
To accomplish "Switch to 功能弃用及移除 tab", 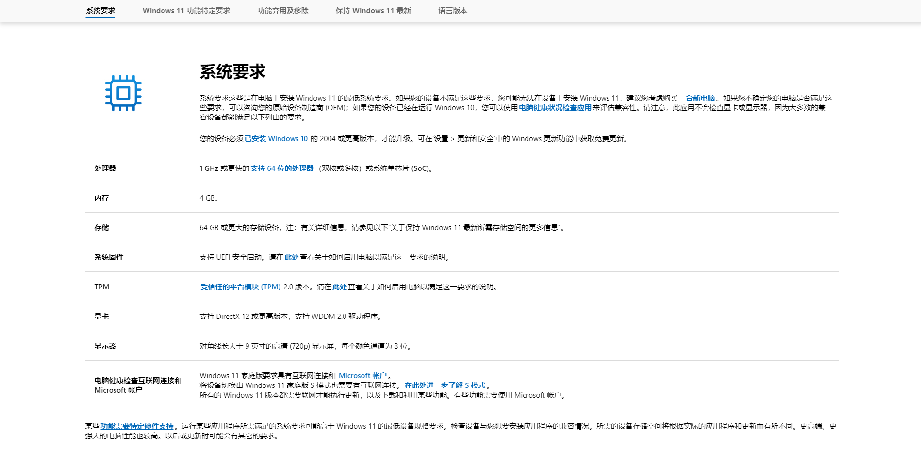I will [x=283, y=11].
